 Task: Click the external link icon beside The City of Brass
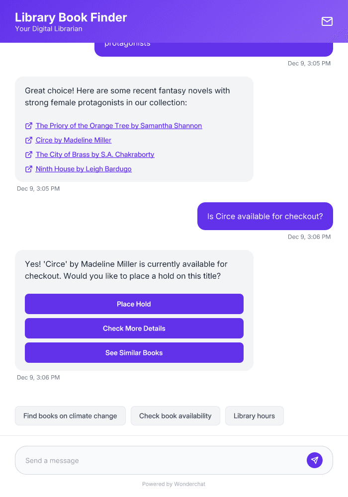[28, 155]
